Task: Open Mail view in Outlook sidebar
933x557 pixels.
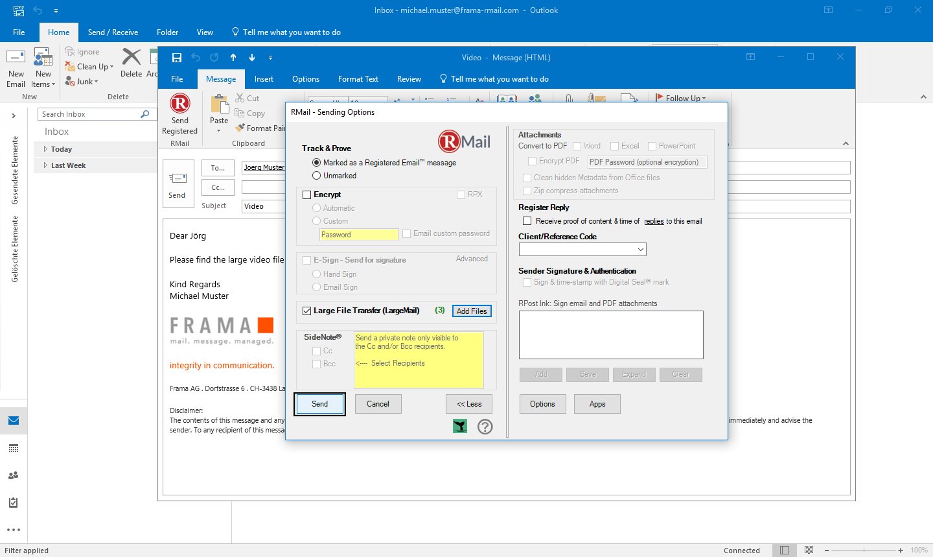Action: click(14, 421)
